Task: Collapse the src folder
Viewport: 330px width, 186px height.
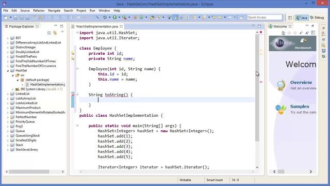Action: 12,75
